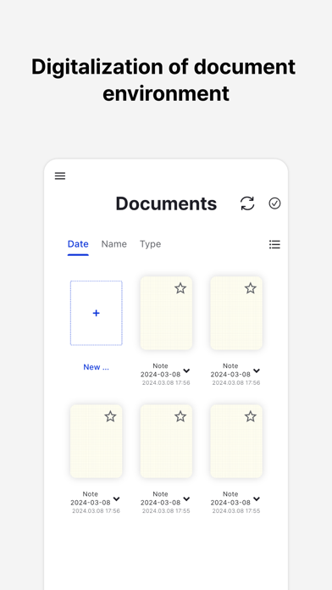Favorite the note beside the New tile
Viewport: 332px width, 590px height.
[180, 288]
